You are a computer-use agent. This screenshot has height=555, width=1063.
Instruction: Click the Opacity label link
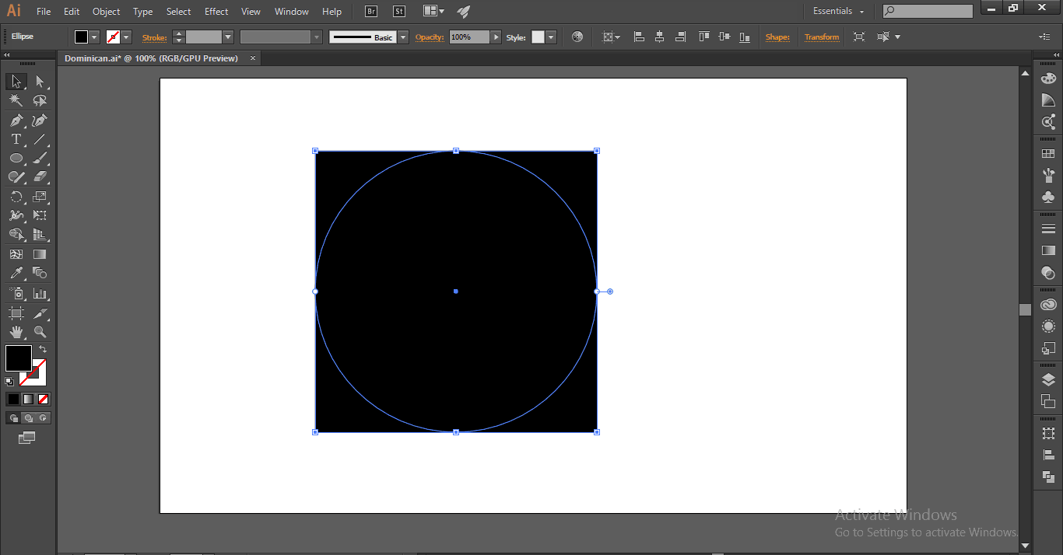point(429,37)
